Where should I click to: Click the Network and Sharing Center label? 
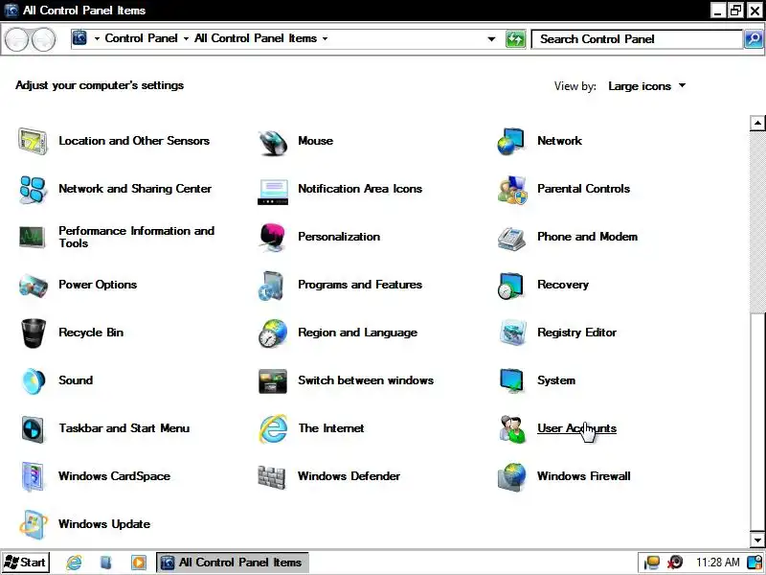click(x=135, y=189)
